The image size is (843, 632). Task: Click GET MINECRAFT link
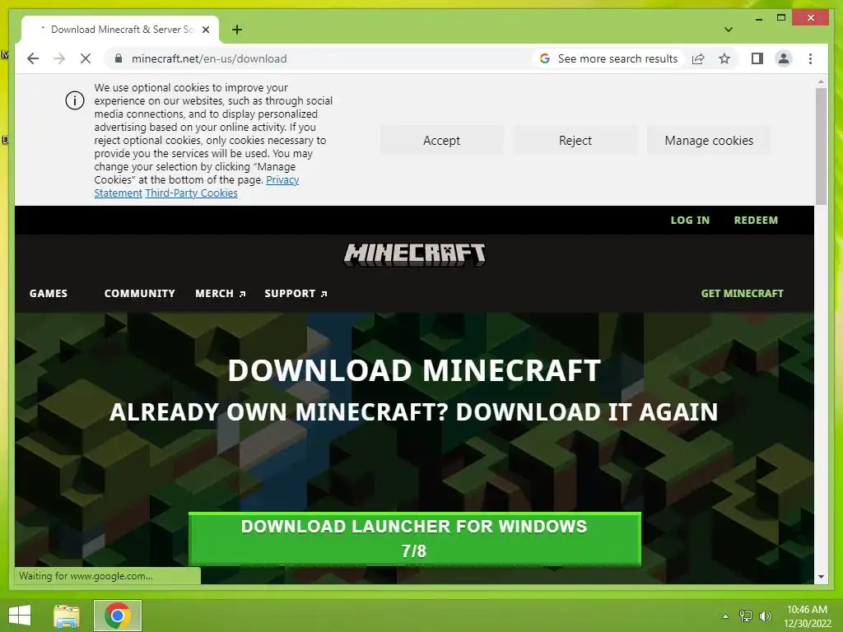pyautogui.click(x=742, y=294)
